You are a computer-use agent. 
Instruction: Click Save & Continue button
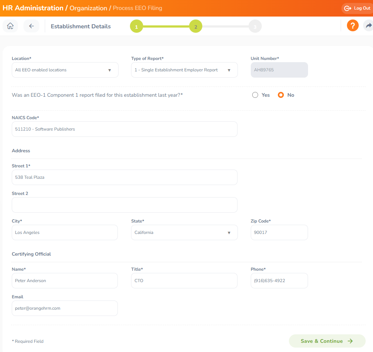tap(327, 341)
